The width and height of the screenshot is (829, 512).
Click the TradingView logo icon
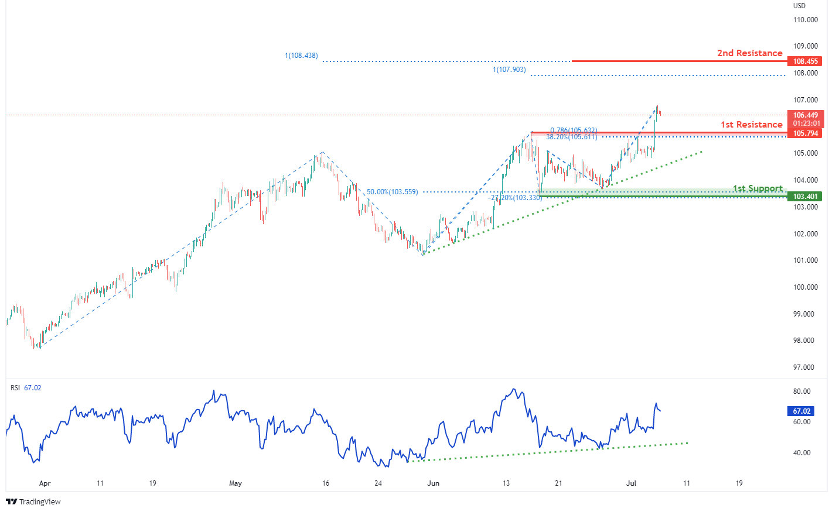(11, 501)
